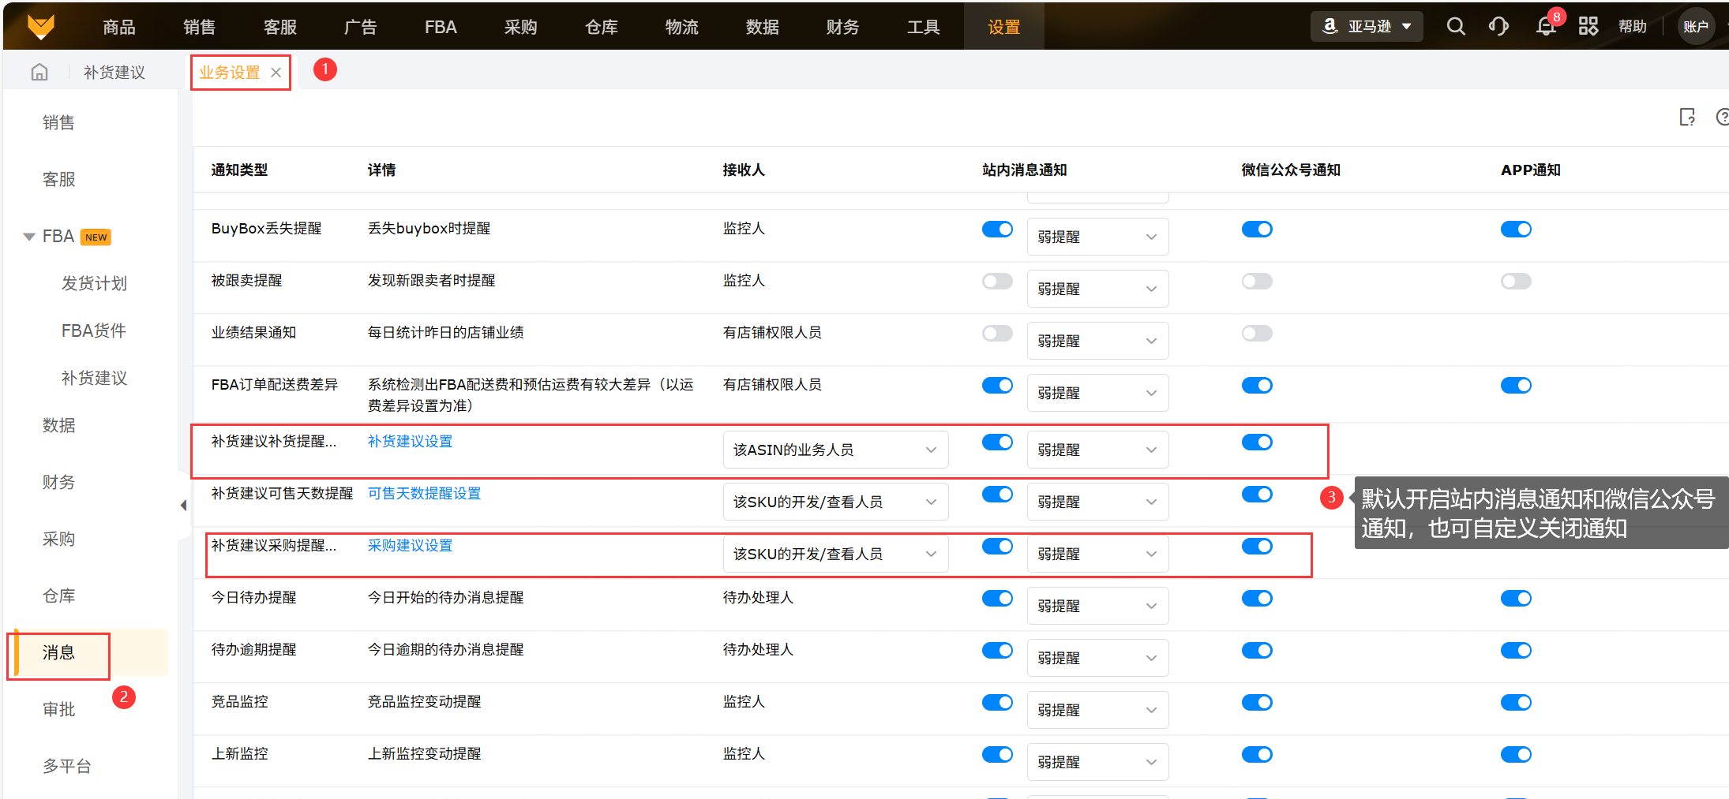Open the 账户 avatar menu
Viewport: 1729px width, 799px height.
click(1696, 27)
